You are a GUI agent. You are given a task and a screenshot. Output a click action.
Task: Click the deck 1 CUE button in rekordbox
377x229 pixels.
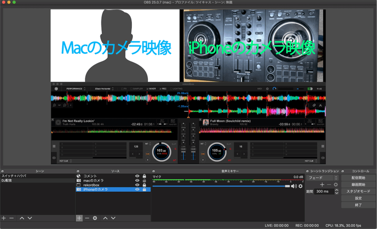148,154
